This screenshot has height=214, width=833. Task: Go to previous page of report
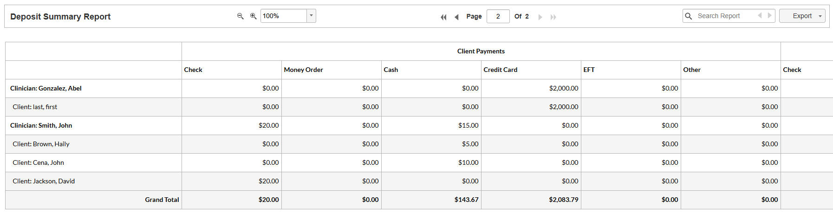pyautogui.click(x=456, y=17)
